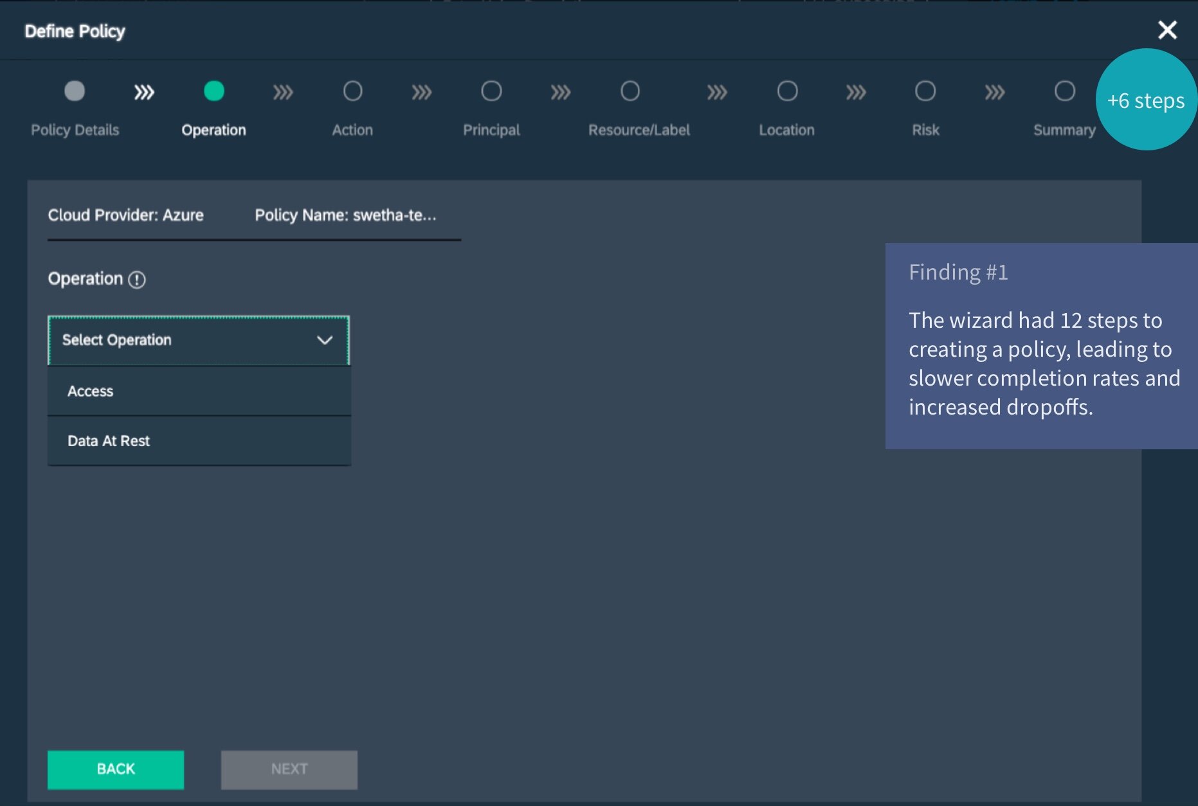Click the +6 steps teal badge
The width and height of the screenshot is (1198, 806).
1145,100
